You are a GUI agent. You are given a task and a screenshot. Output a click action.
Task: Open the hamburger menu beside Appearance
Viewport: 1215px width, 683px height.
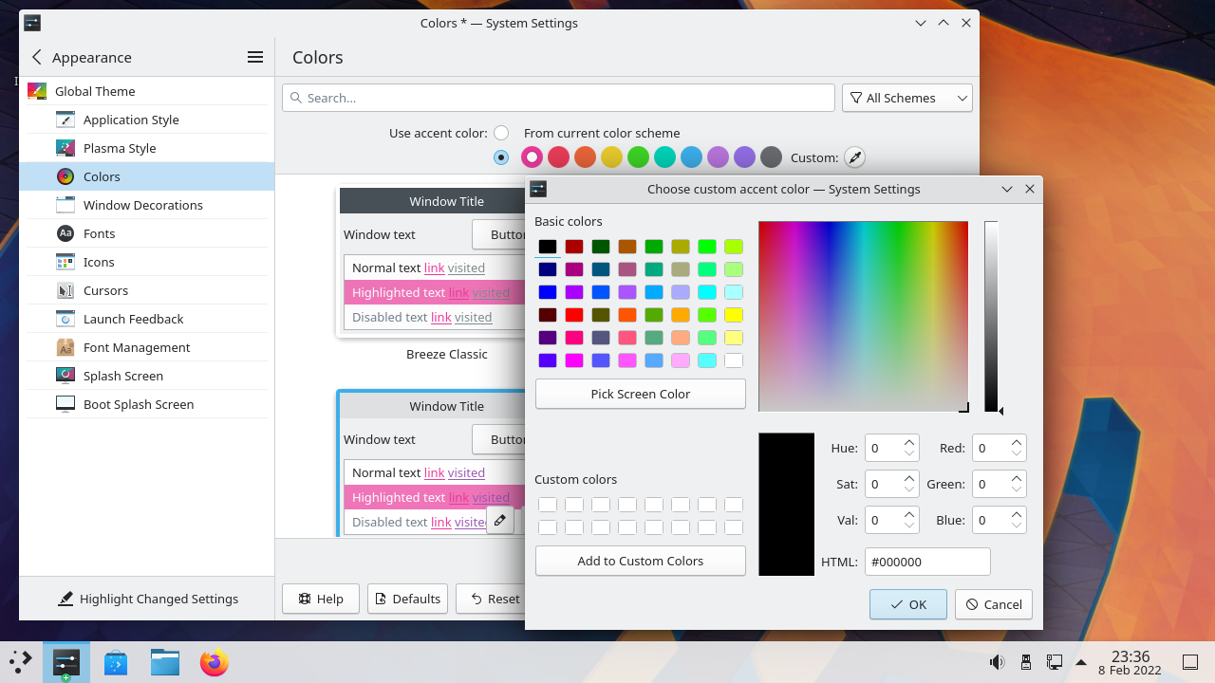pos(254,57)
